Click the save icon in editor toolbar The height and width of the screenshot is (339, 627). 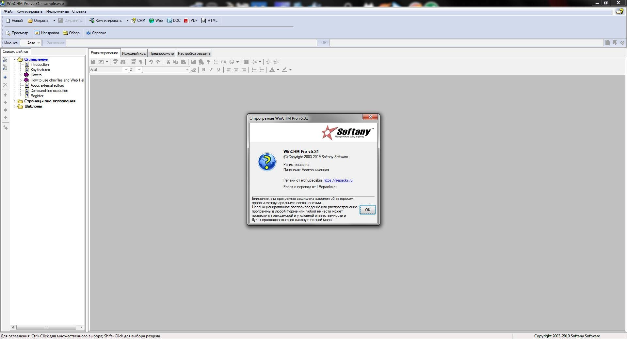point(93,62)
